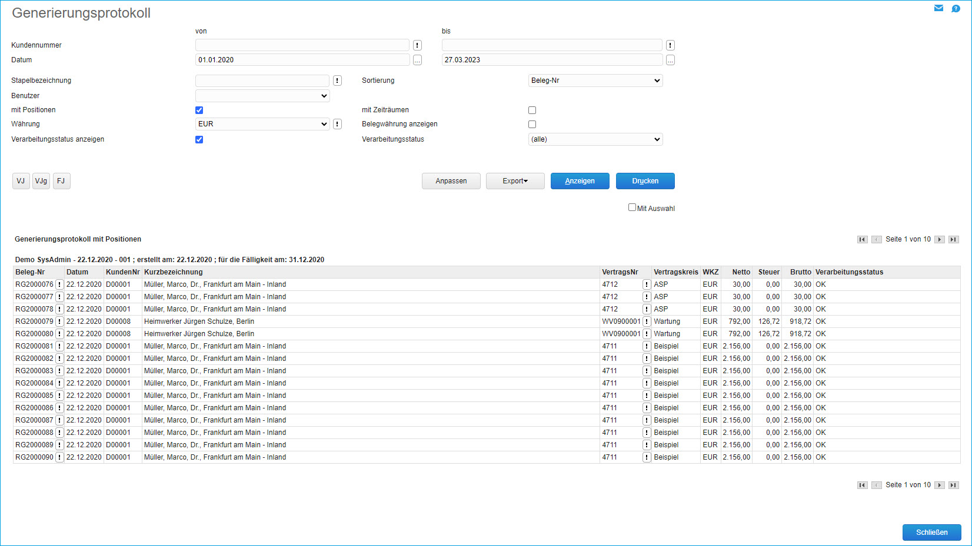
Task: Expand the Verarbeitungsstatus dropdown
Action: [x=595, y=139]
